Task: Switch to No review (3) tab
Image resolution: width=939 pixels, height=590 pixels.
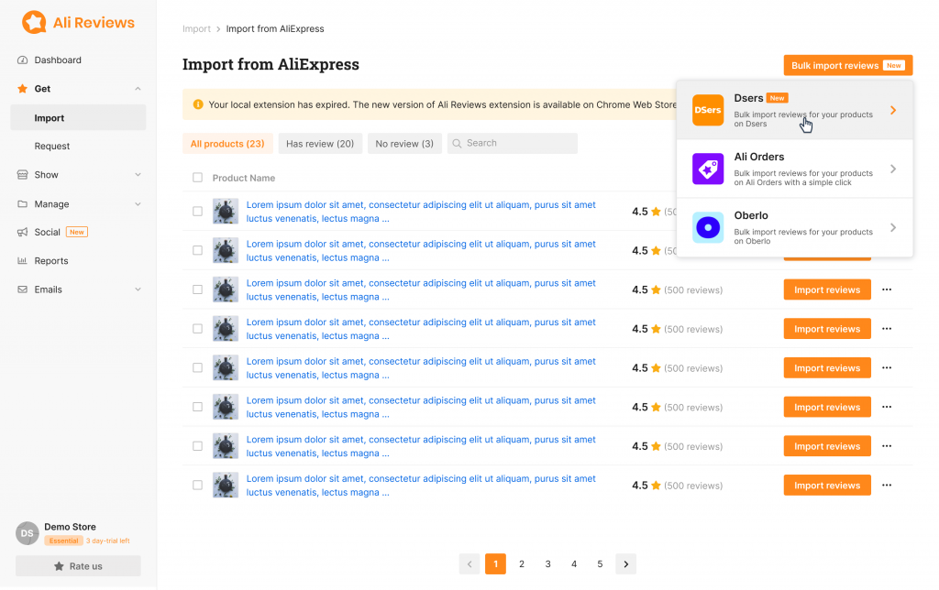Action: [404, 144]
